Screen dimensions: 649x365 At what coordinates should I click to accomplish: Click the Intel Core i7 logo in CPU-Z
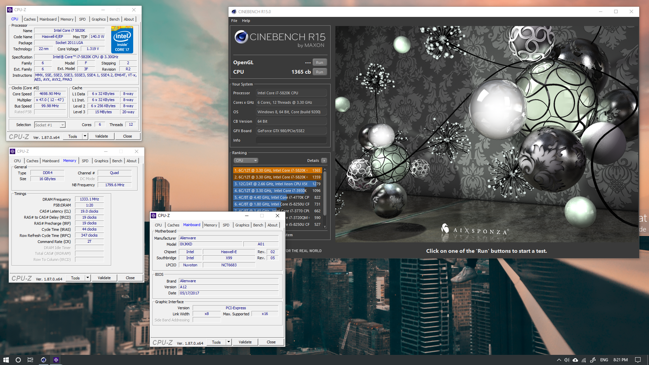coord(122,40)
